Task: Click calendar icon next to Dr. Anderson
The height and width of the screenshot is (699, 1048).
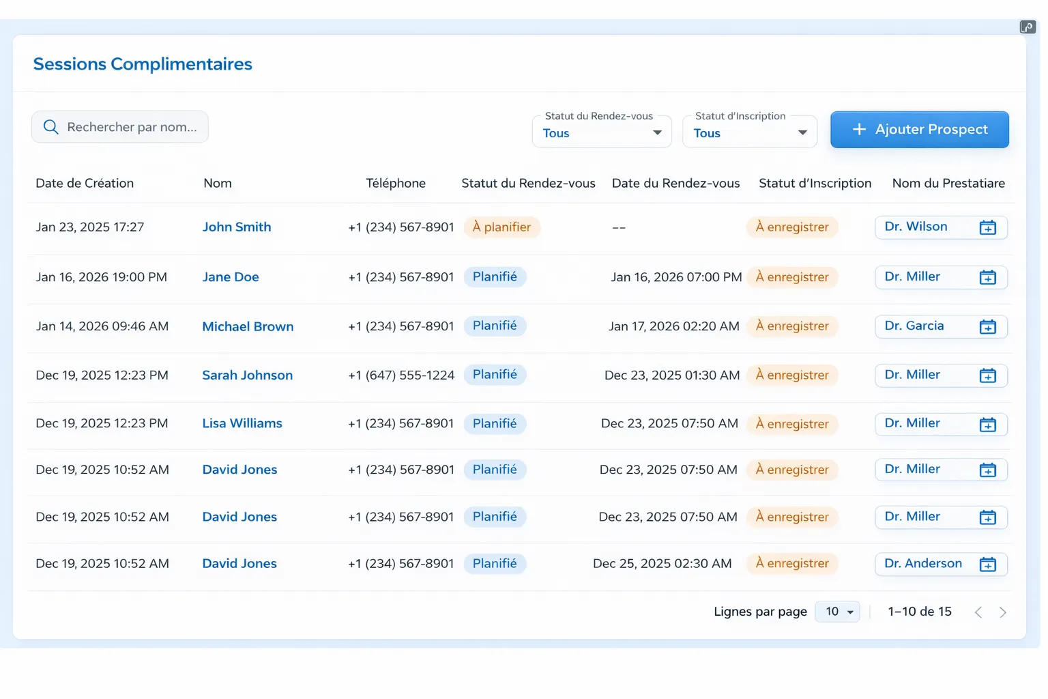Action: point(987,565)
